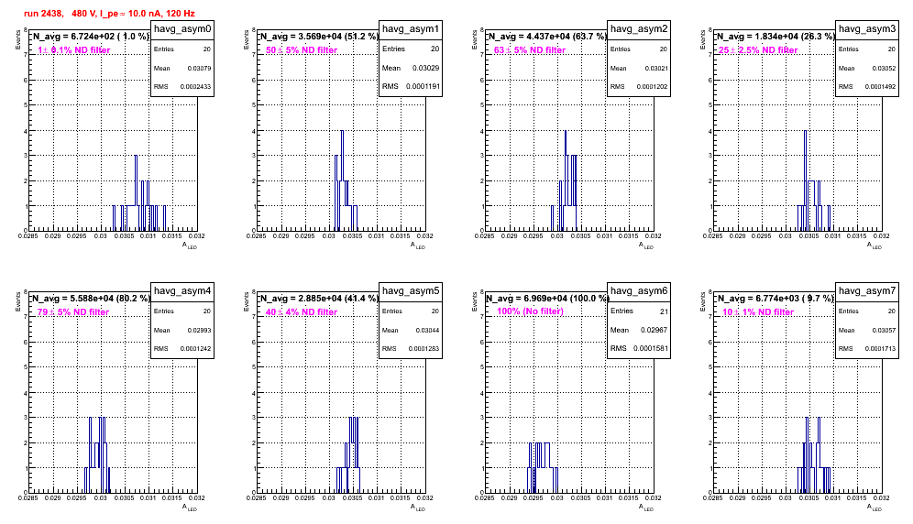Click the Events y-axis title of havg_asym2

(x=474, y=39)
